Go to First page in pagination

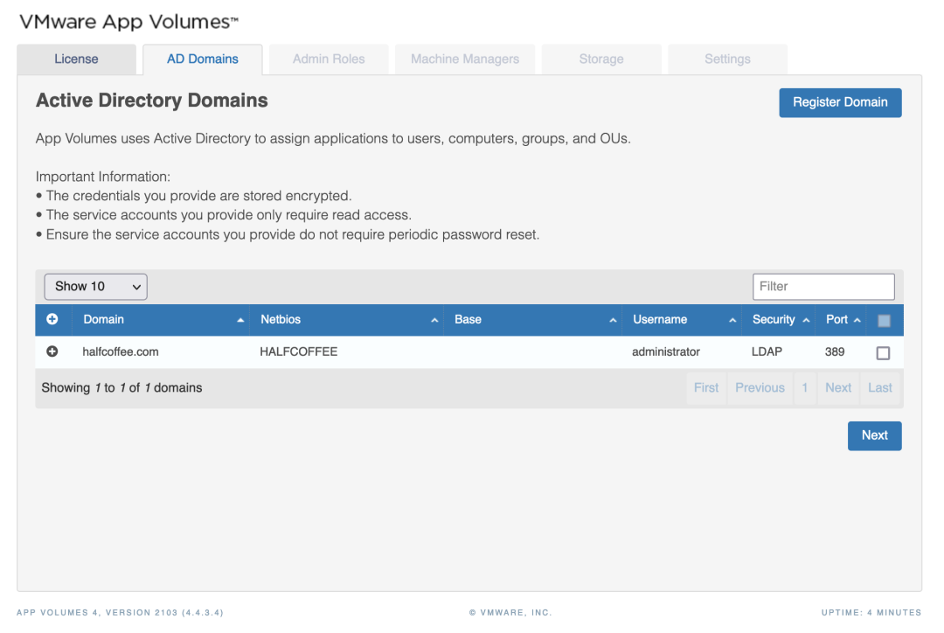click(x=706, y=388)
